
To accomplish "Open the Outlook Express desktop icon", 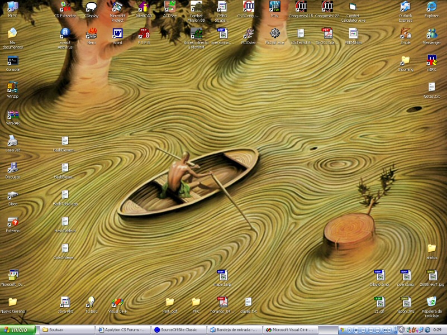I will (405, 7).
